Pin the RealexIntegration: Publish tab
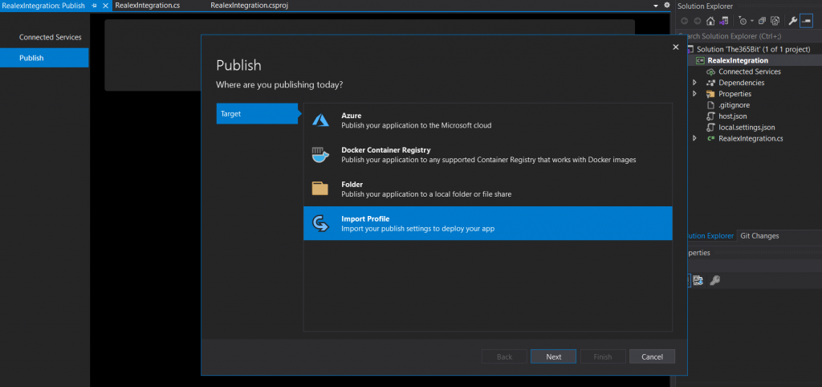 pos(95,6)
